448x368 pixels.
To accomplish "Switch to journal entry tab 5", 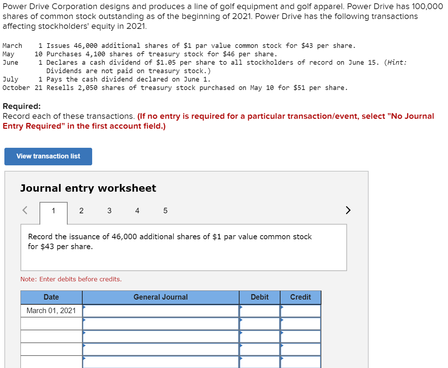I will pos(165,211).
